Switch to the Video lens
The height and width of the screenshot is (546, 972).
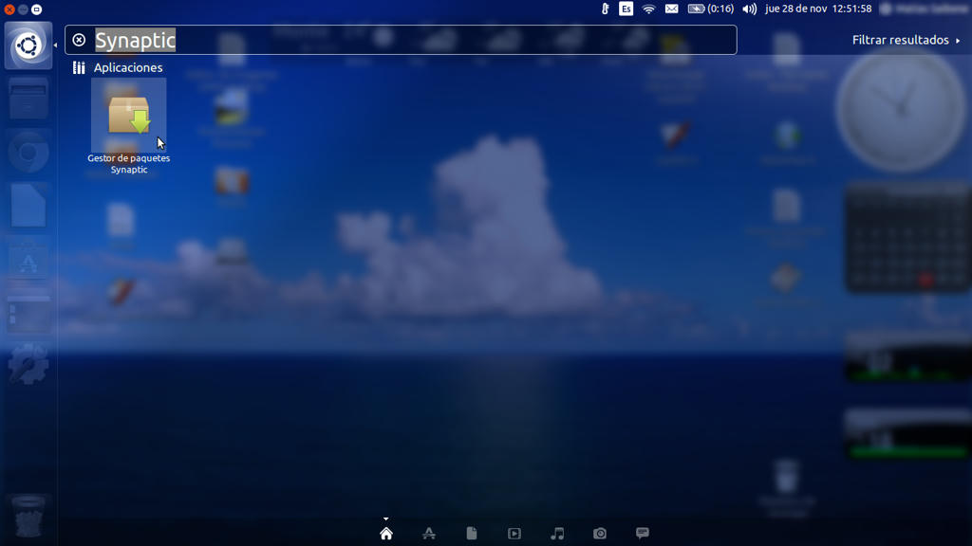(514, 533)
